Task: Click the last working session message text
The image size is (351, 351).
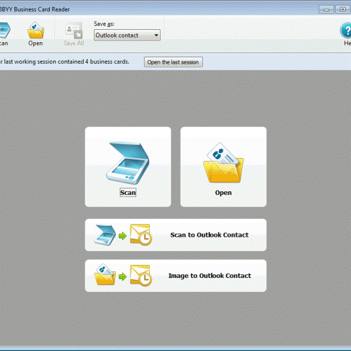Action: point(64,61)
